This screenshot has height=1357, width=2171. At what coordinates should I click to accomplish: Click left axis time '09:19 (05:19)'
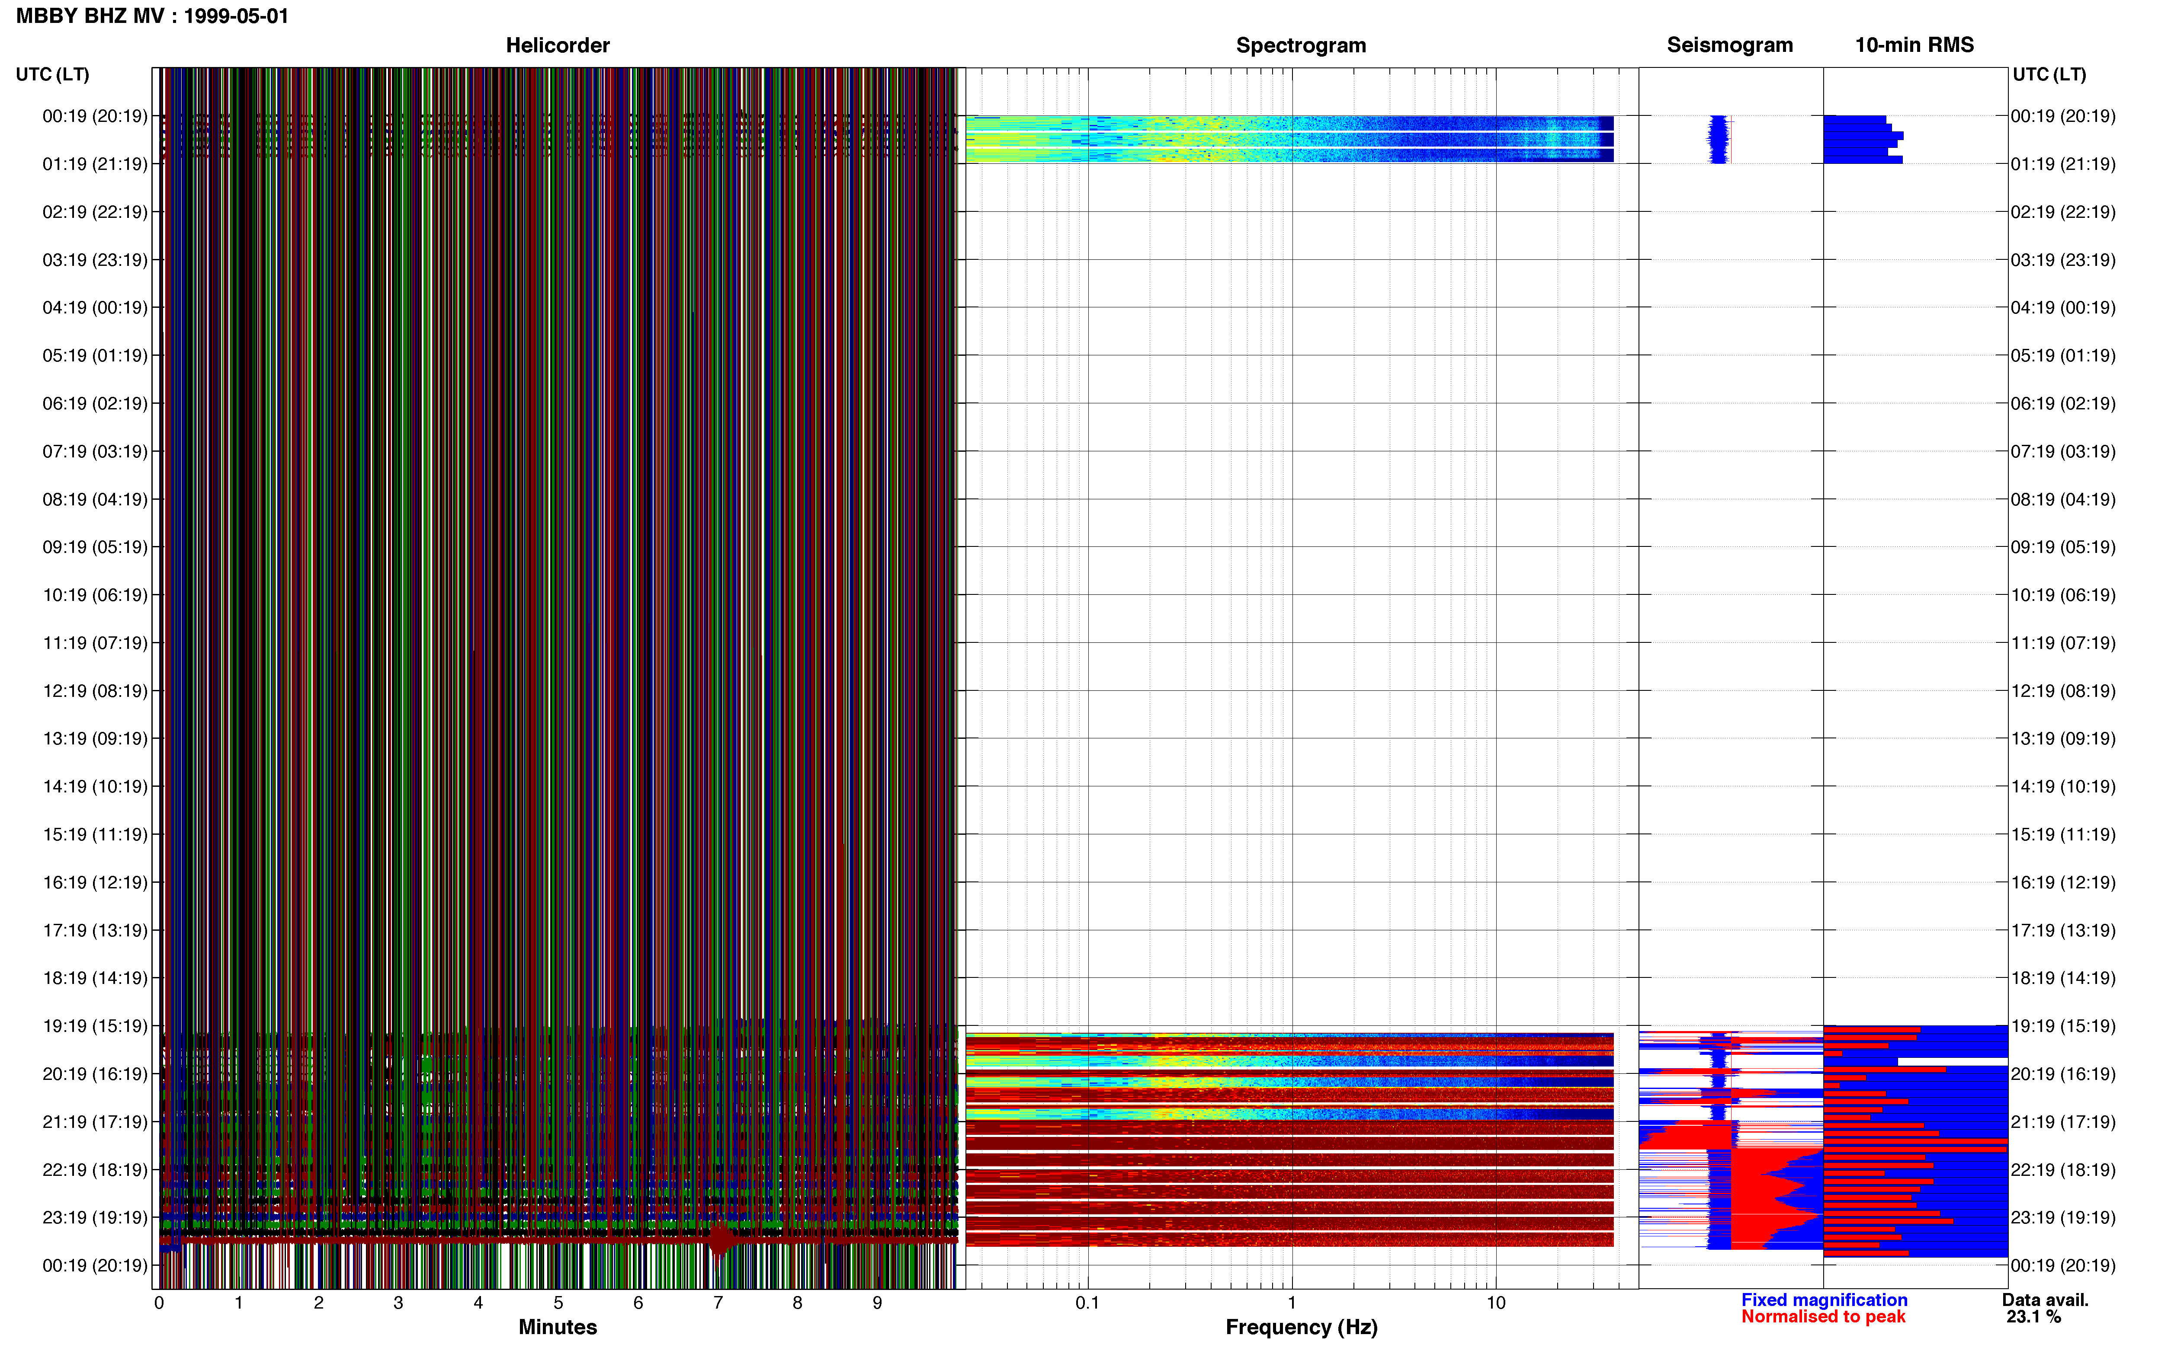click(x=95, y=547)
